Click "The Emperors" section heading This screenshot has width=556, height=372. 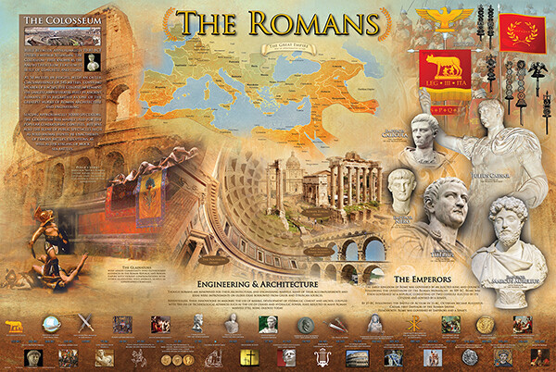[428, 279]
